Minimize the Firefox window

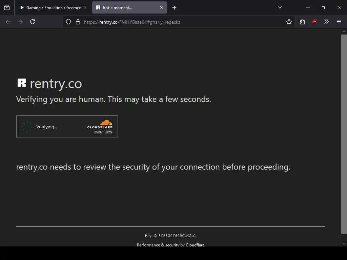coord(308,7)
